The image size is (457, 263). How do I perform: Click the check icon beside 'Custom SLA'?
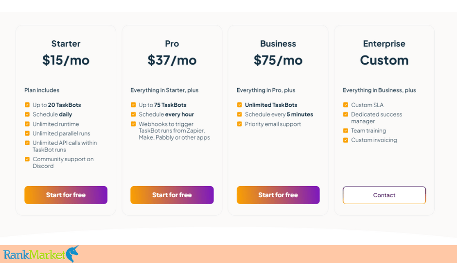point(345,105)
